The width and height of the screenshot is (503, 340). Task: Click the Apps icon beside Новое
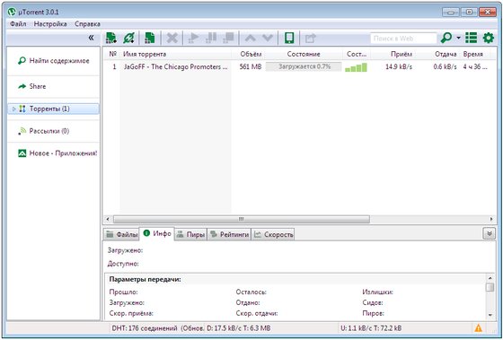point(22,153)
